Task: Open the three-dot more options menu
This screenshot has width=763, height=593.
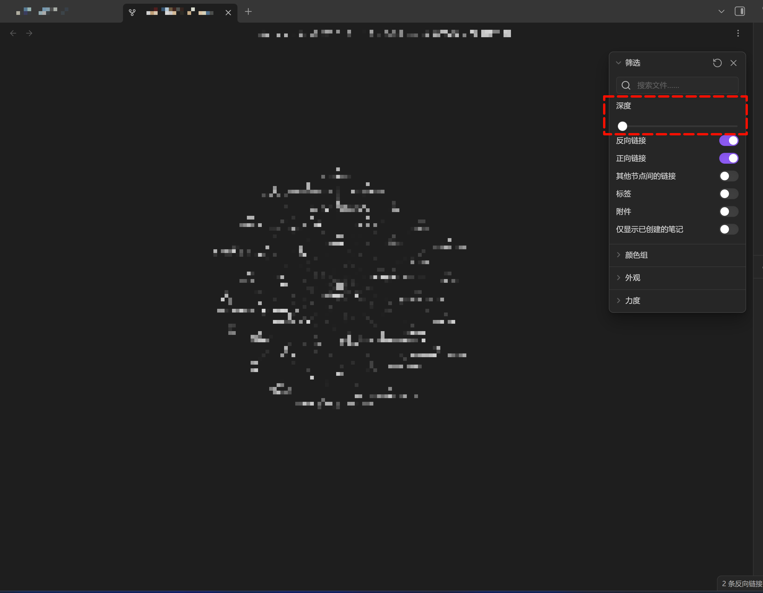Action: (x=738, y=33)
